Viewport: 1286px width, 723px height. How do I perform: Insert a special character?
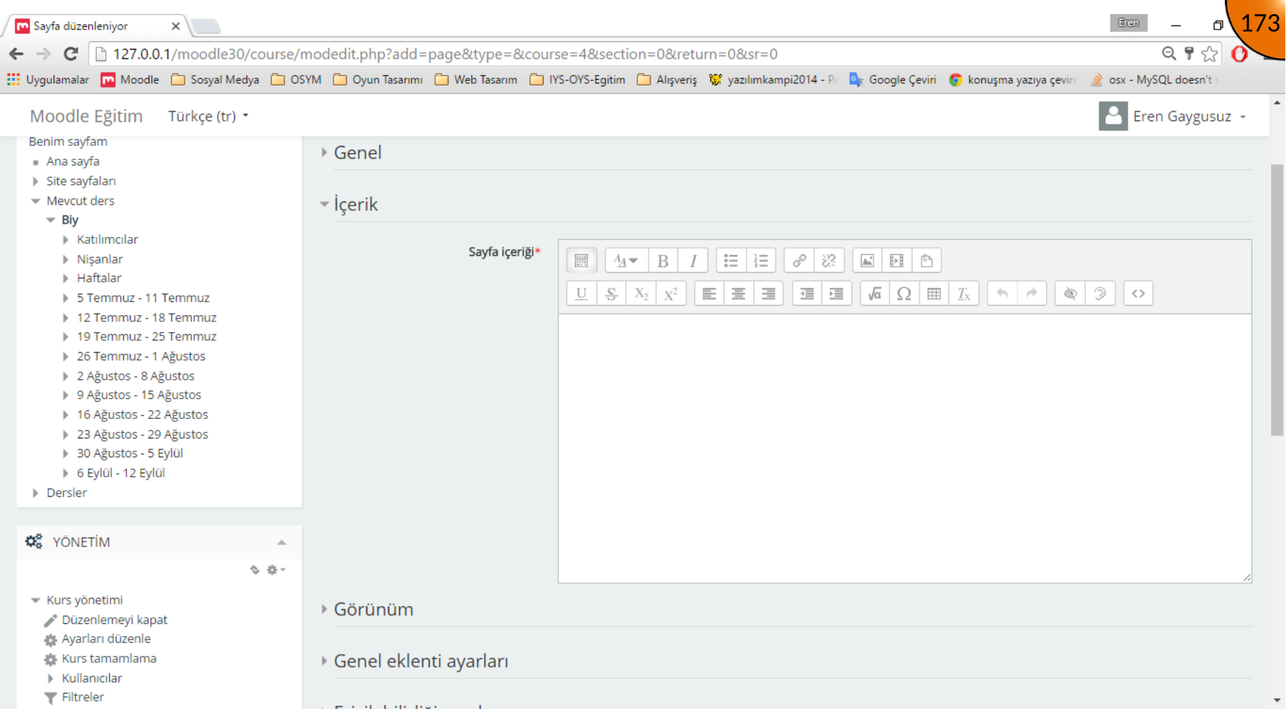click(904, 293)
